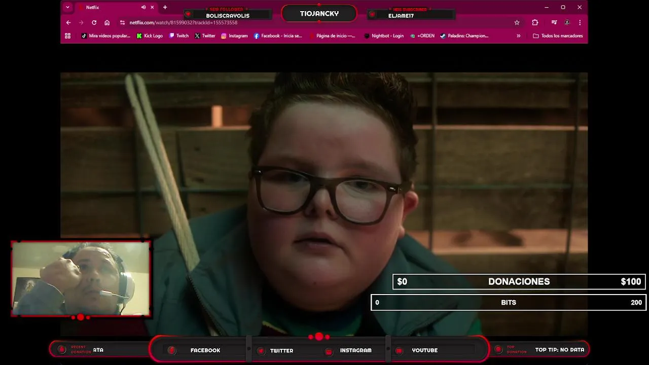Reload the Netflix page
The image size is (649, 365).
coord(94,22)
